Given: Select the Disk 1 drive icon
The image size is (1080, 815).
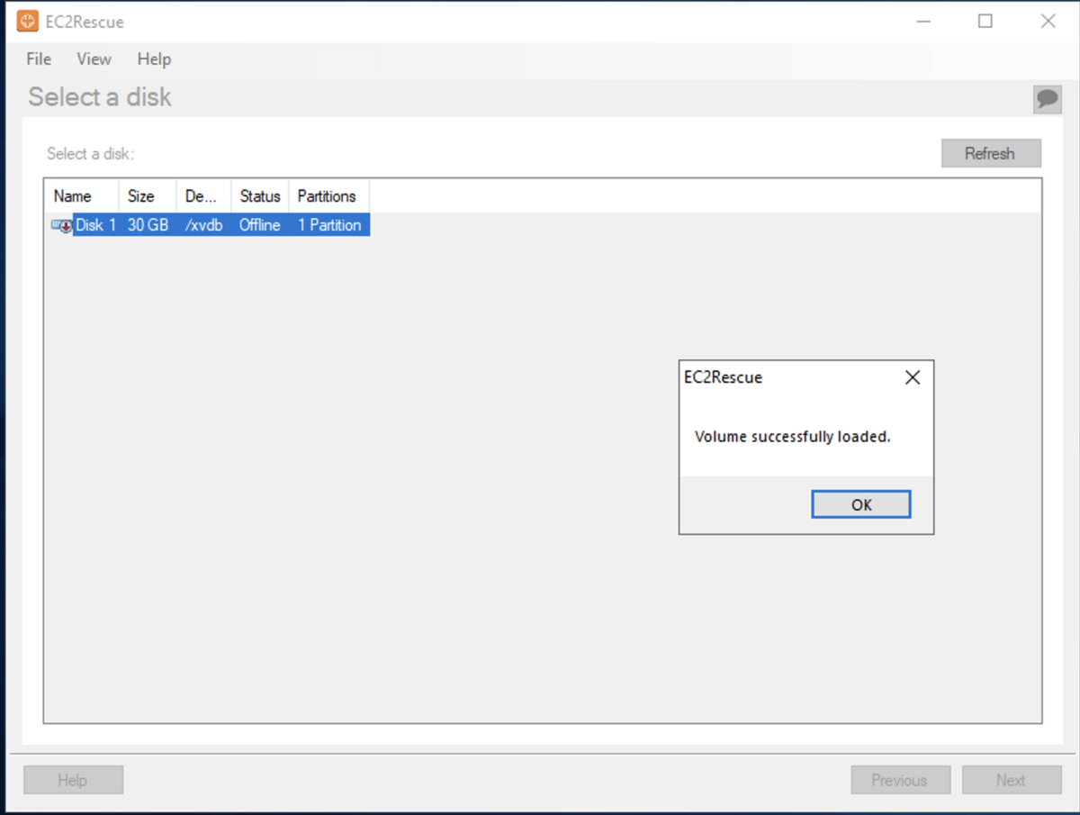Looking at the screenshot, I should 62,225.
